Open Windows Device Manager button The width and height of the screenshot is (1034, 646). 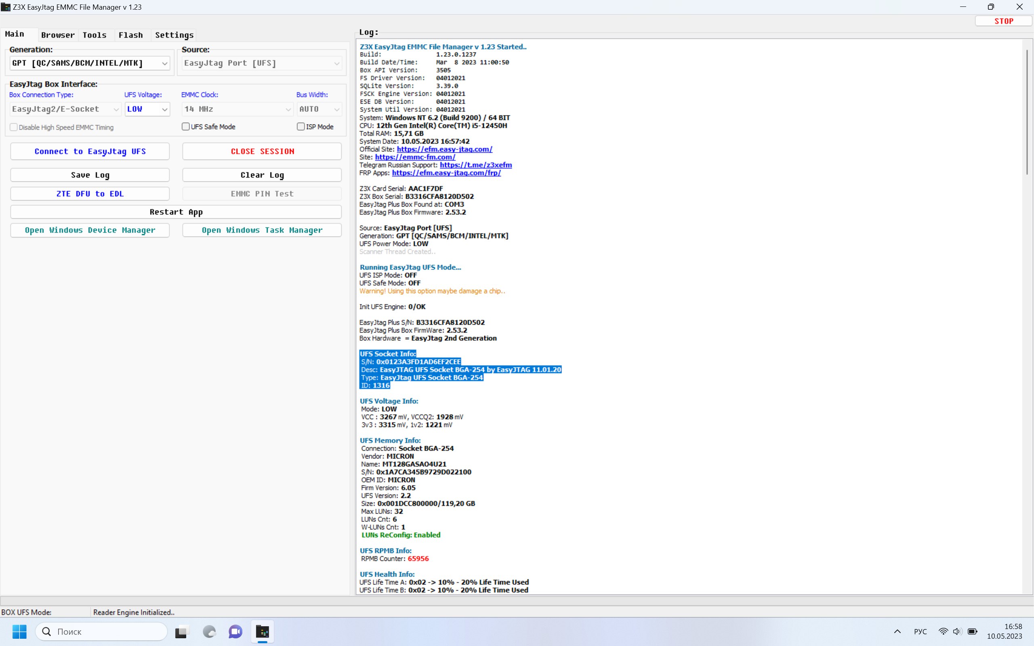point(90,230)
